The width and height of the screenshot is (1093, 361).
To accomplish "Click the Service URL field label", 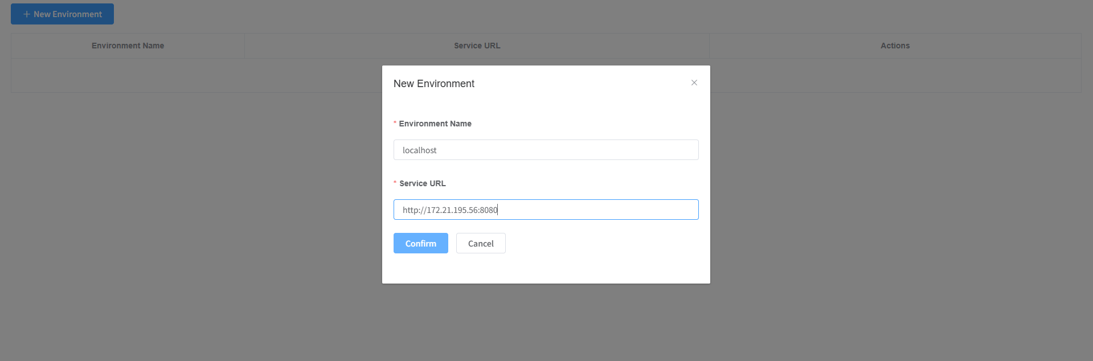I will (422, 183).
